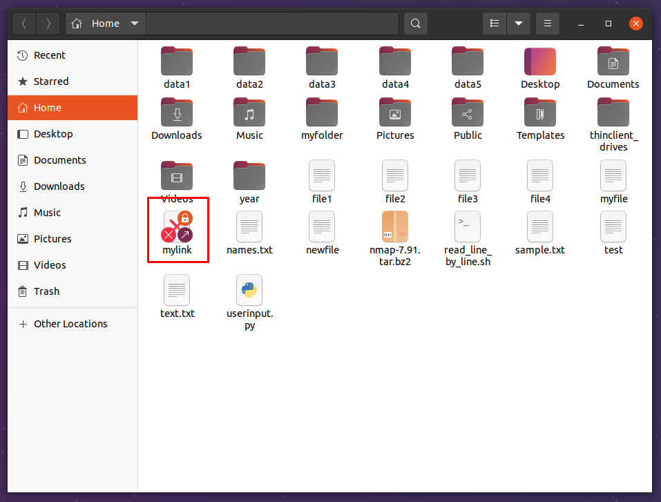Open the Search icon in the toolbar
This screenshot has height=502, width=661.
pyautogui.click(x=414, y=23)
